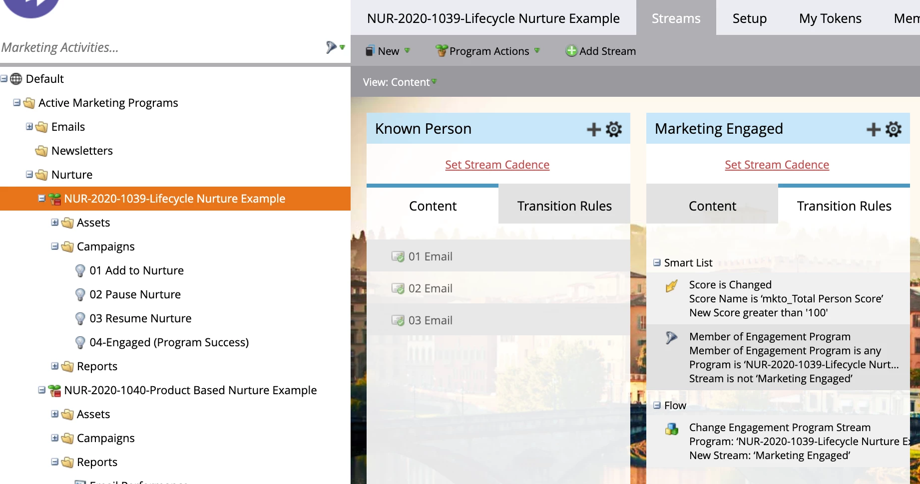Open the Marketing Activities filter icon
Screen dimensions: 920x484
(x=331, y=47)
